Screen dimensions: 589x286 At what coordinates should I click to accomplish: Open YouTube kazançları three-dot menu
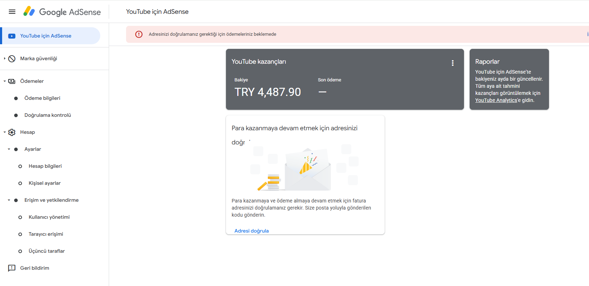tap(453, 63)
